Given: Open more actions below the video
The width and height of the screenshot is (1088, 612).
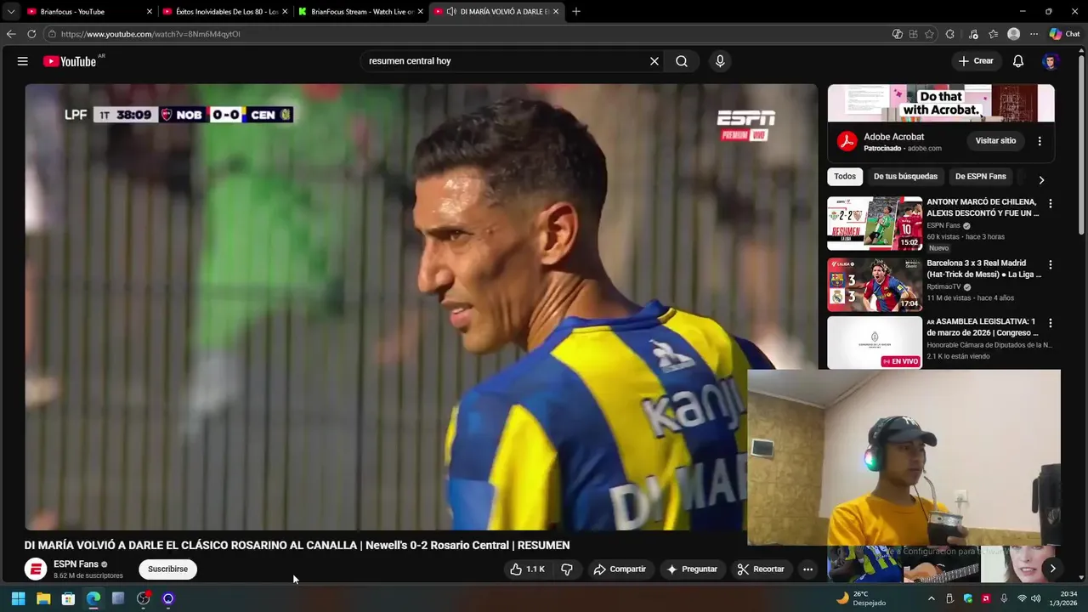Looking at the screenshot, I should point(808,569).
